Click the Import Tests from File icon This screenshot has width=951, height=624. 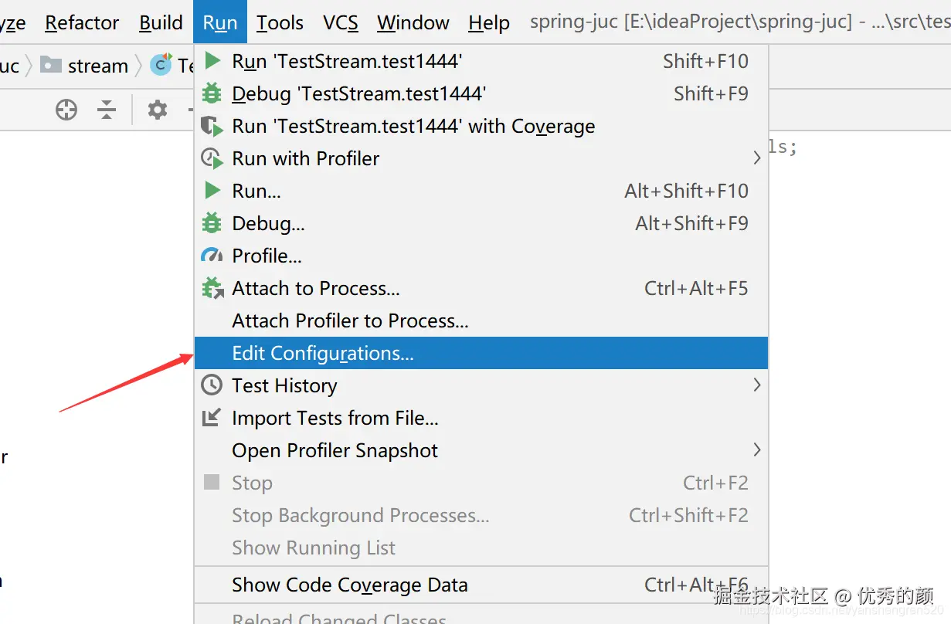pos(212,418)
